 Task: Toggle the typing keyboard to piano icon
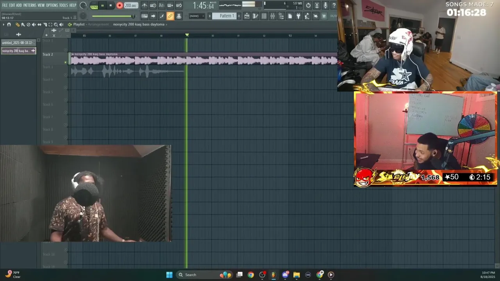(145, 16)
